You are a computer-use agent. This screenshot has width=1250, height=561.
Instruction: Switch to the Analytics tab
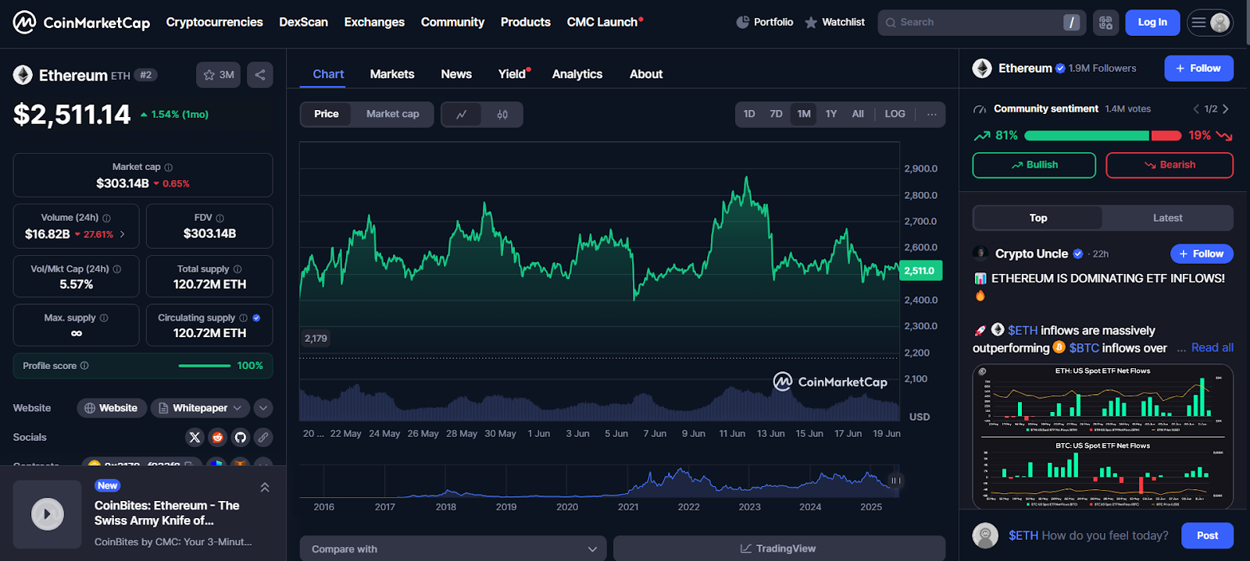[x=577, y=74]
